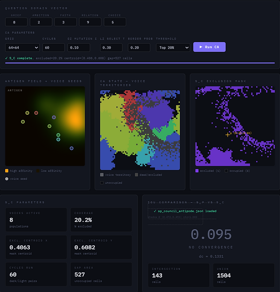Click the red voice seed marker
This screenshot has width=280, height=292.
pos(36,113)
